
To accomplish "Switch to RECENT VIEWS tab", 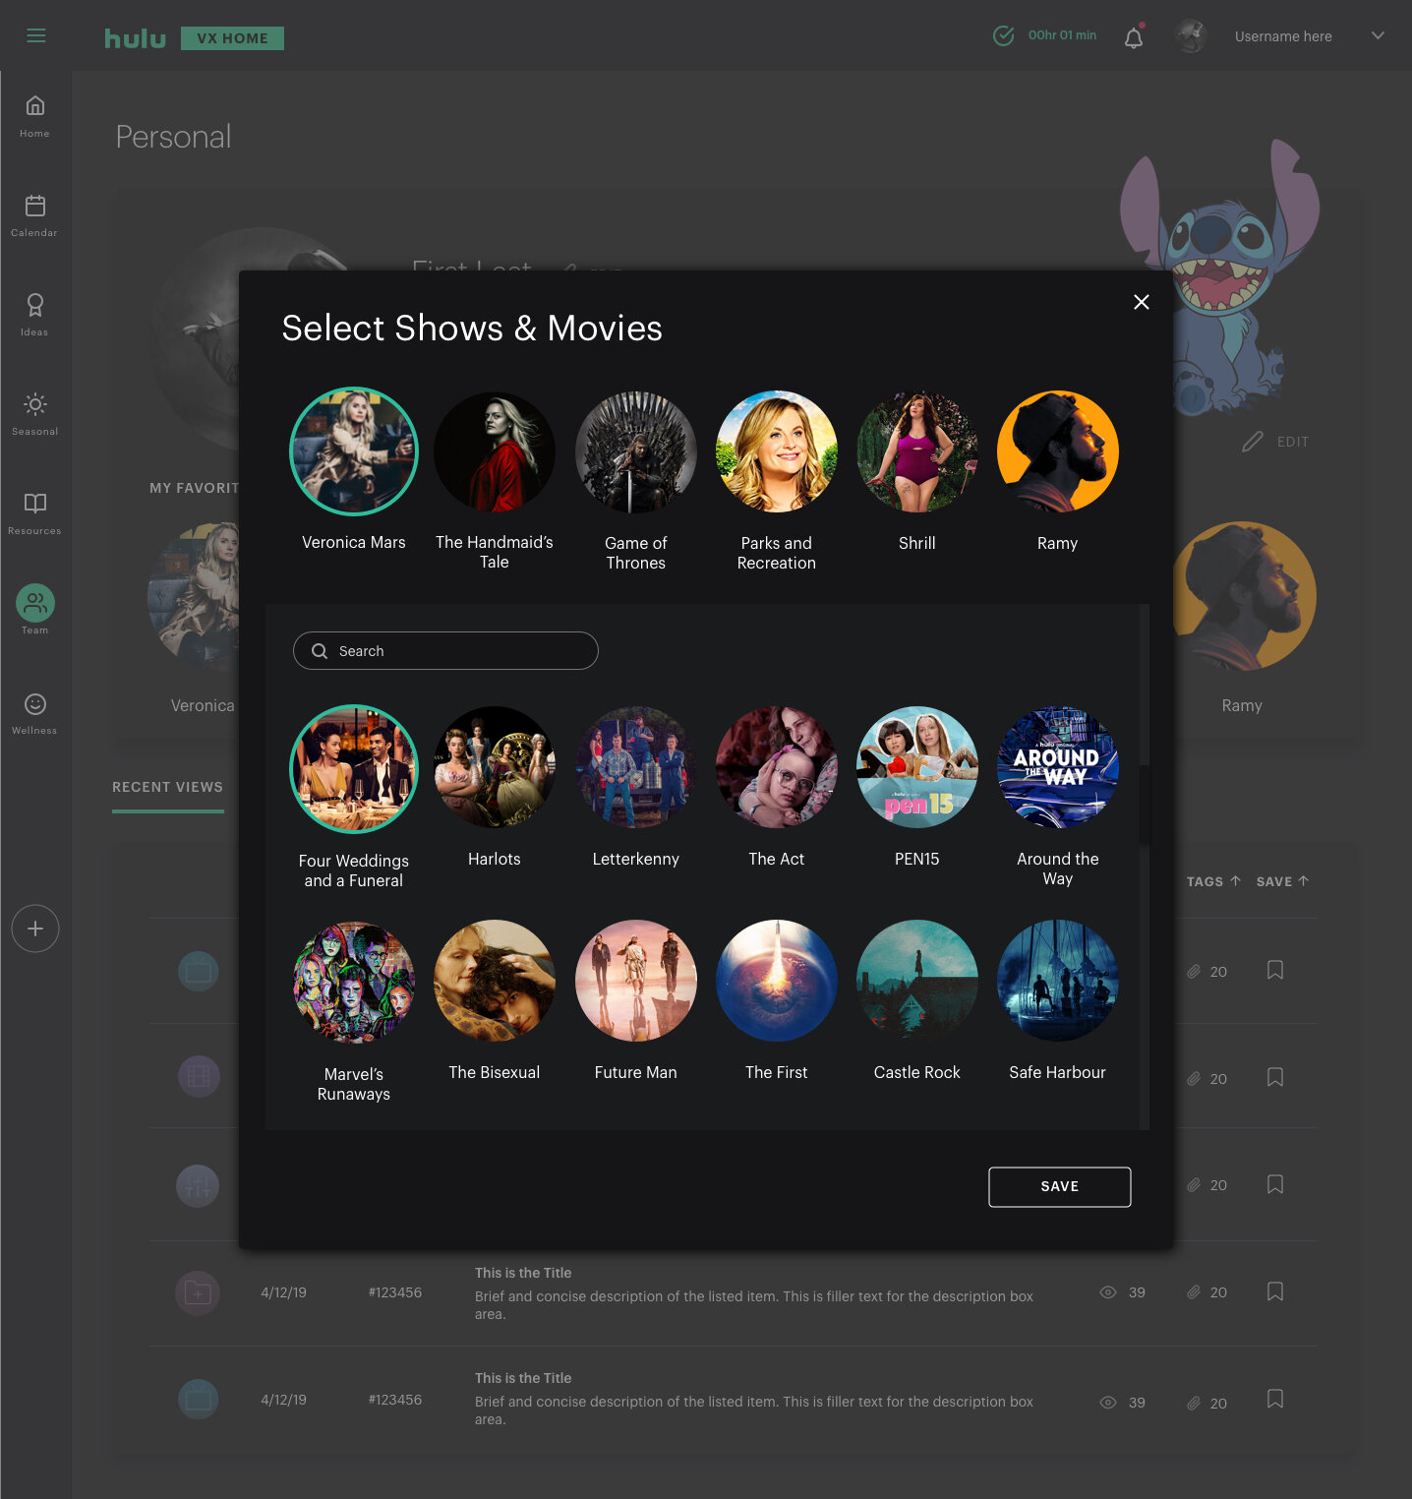I will pos(168,788).
